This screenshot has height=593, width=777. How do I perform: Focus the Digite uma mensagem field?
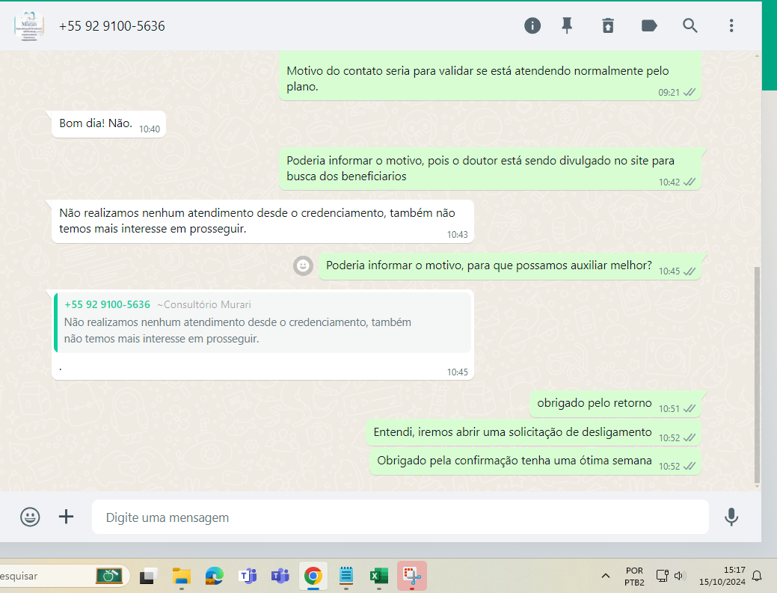click(400, 517)
